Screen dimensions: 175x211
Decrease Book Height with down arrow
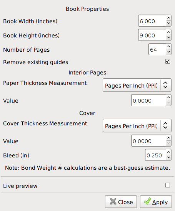168,38
